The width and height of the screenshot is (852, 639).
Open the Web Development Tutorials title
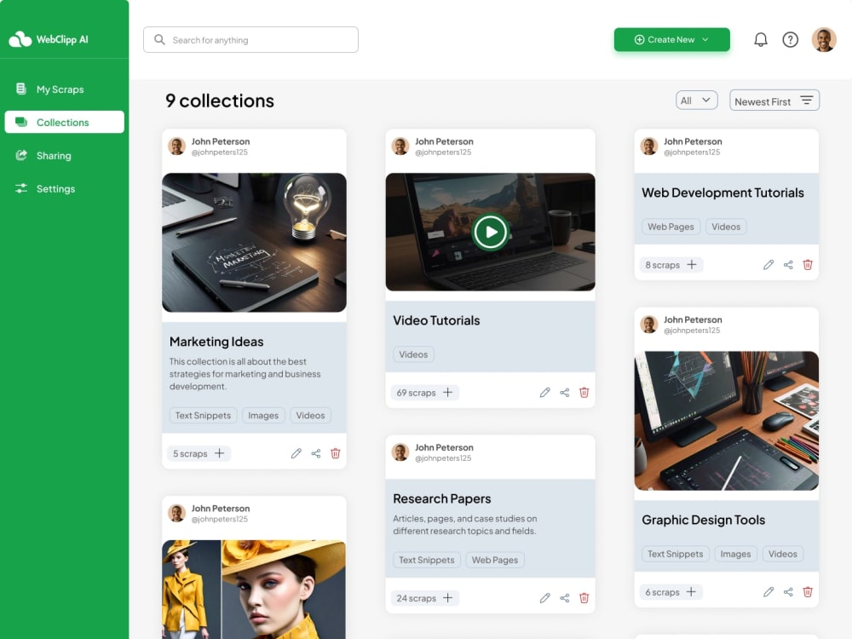tap(722, 193)
